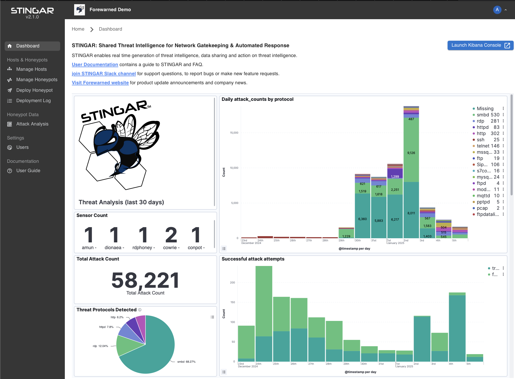Click the cowrie sensor count 2
515x379 pixels.
pos(171,235)
